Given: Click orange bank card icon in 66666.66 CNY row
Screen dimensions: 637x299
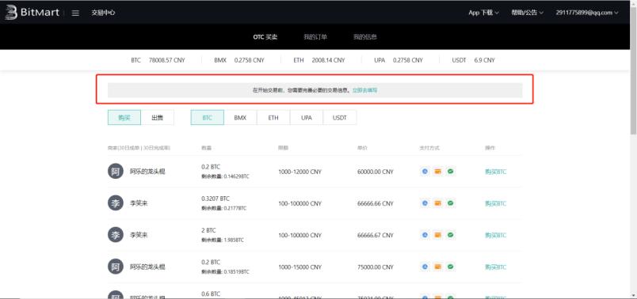Looking at the screenshot, I should coord(437,203).
